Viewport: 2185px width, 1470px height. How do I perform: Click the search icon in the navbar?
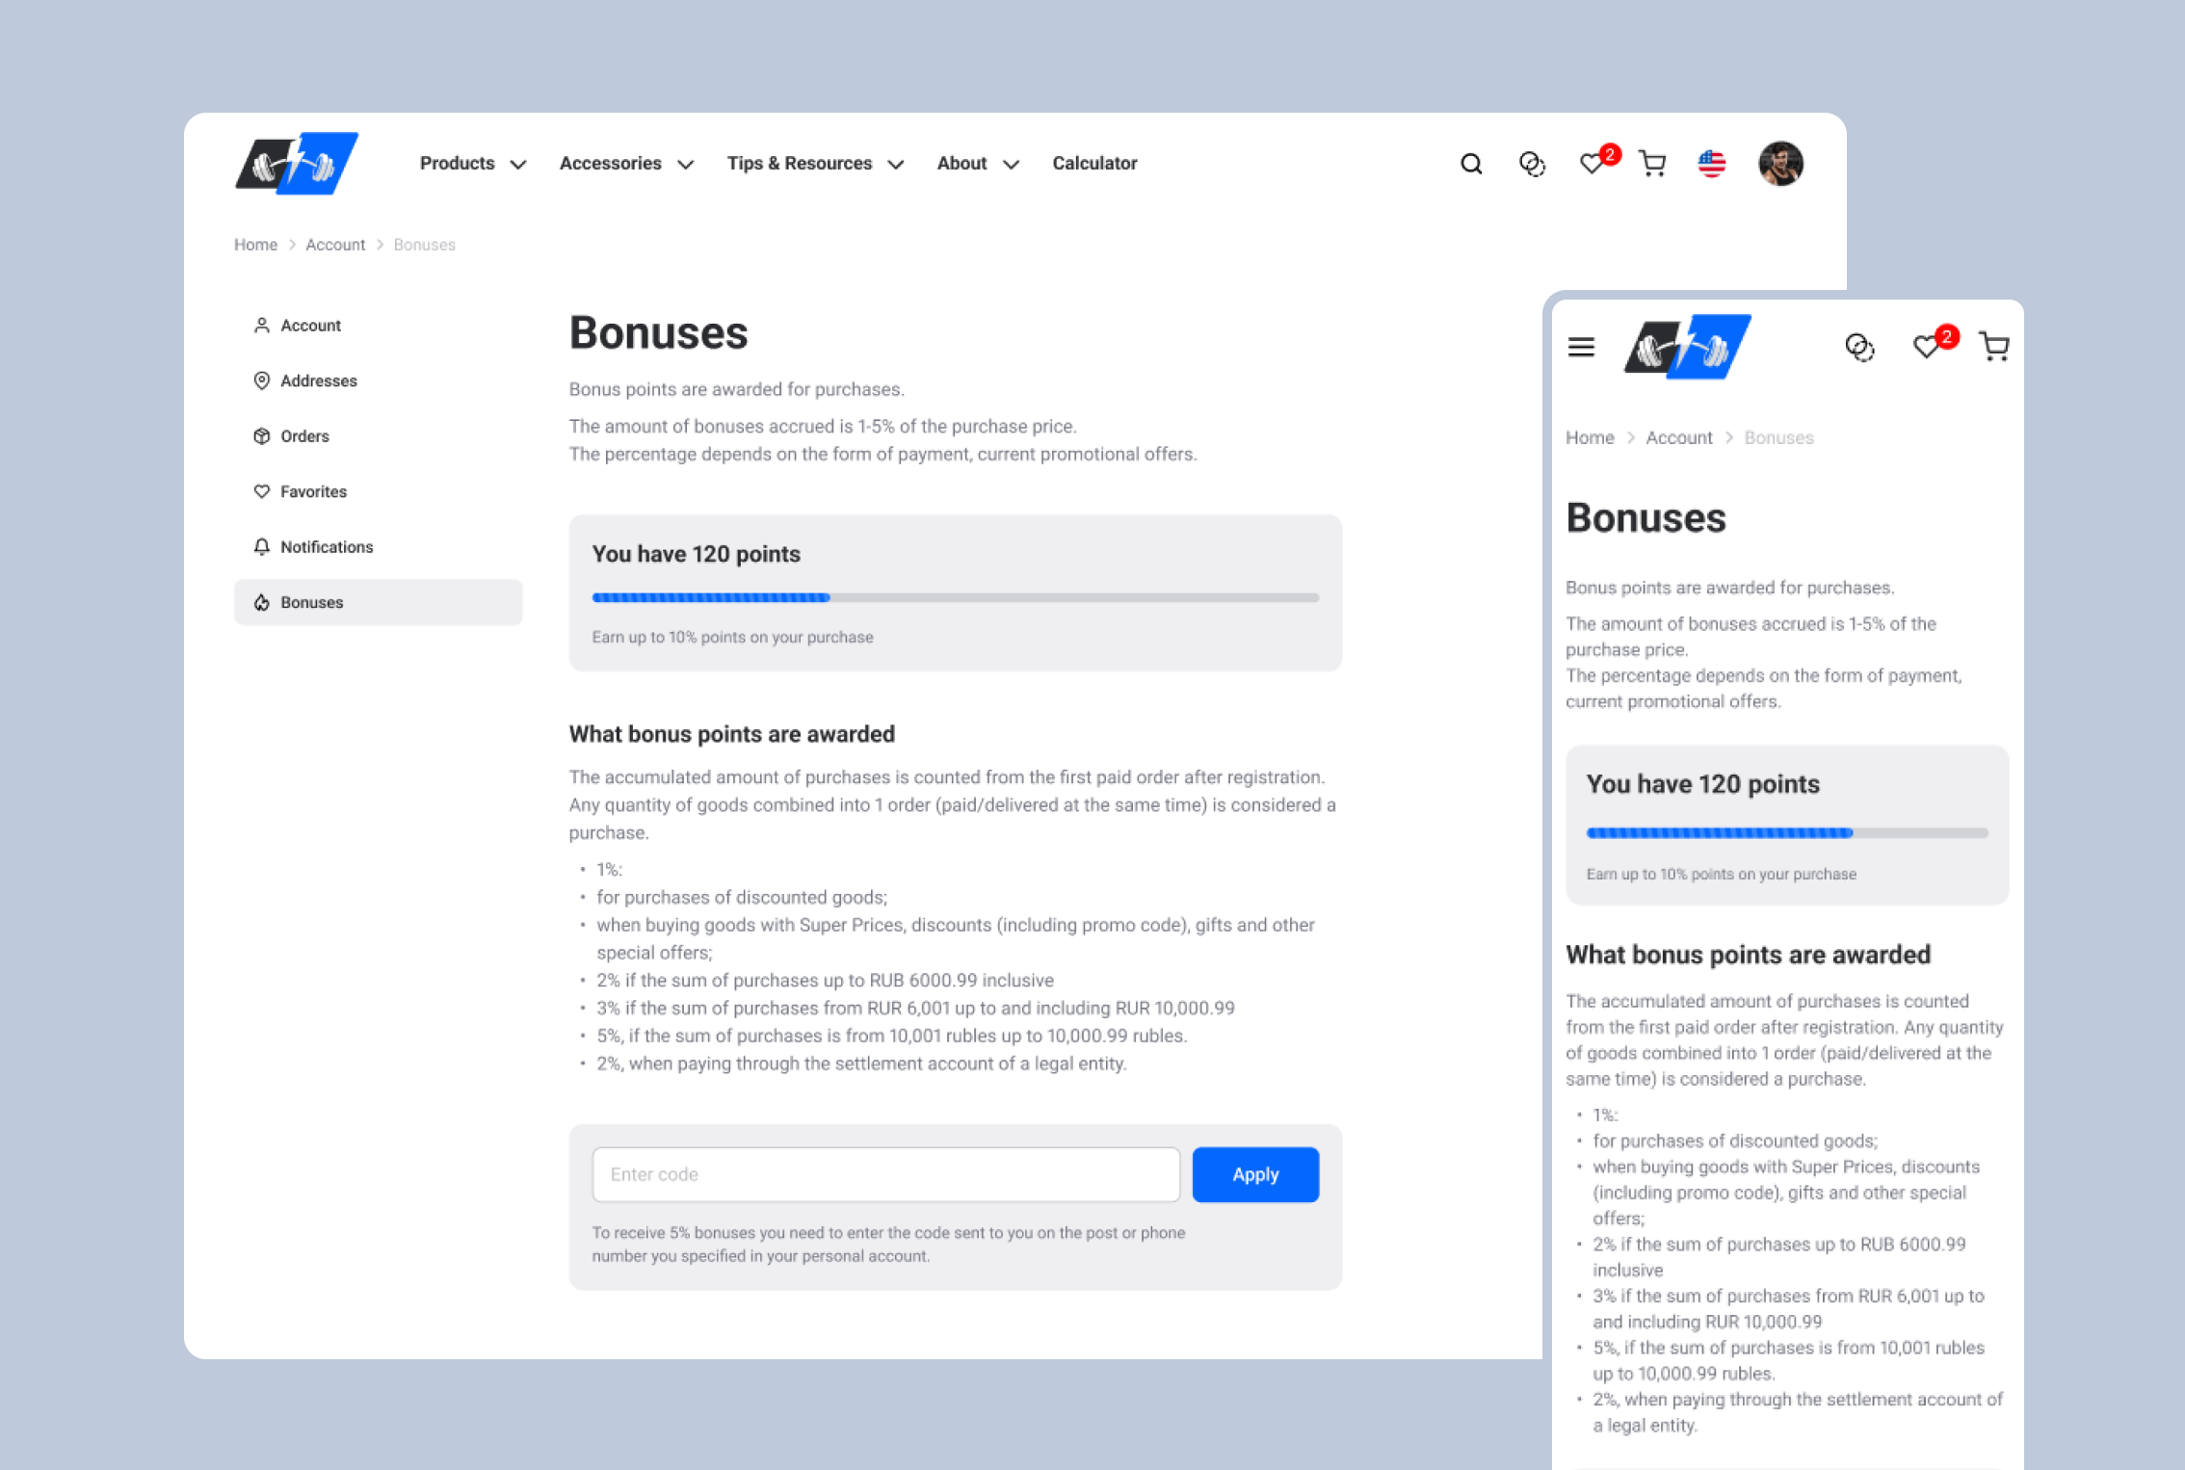pyautogui.click(x=1470, y=163)
